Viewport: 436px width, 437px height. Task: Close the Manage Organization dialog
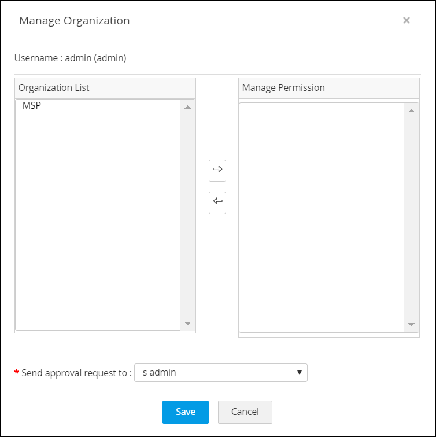coord(406,20)
